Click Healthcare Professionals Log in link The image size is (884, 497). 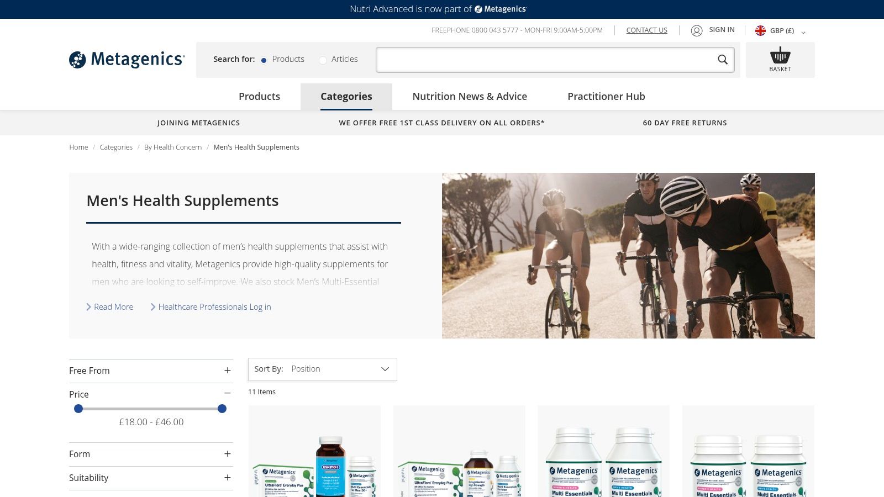coord(214,307)
